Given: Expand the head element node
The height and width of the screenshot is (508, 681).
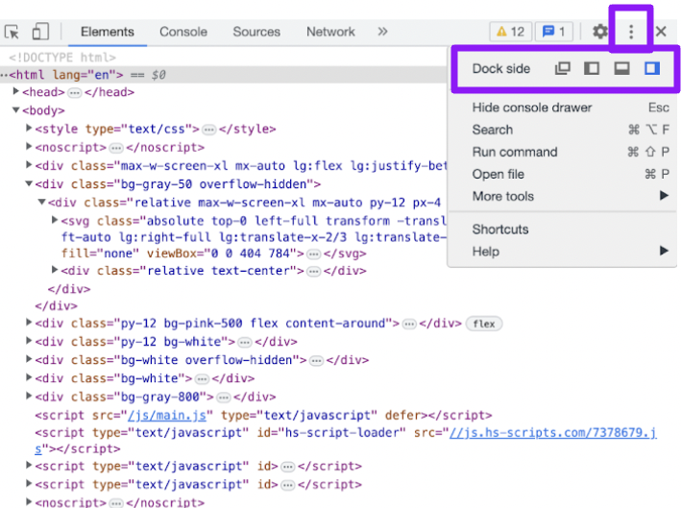Looking at the screenshot, I should pyautogui.click(x=16, y=91).
